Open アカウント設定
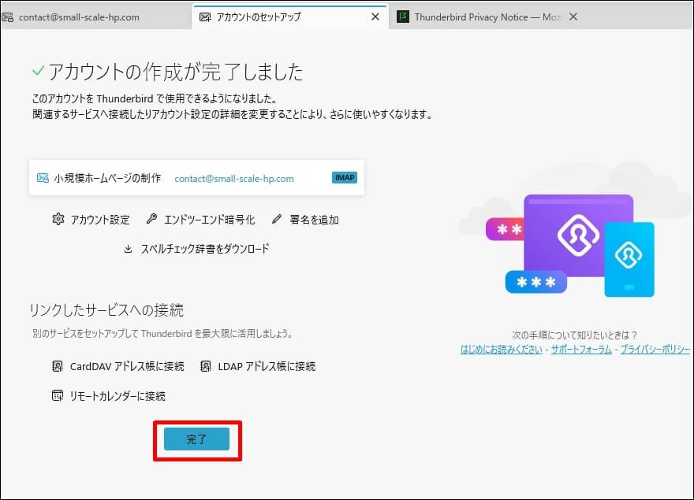This screenshot has height=500, width=694. tap(91, 220)
